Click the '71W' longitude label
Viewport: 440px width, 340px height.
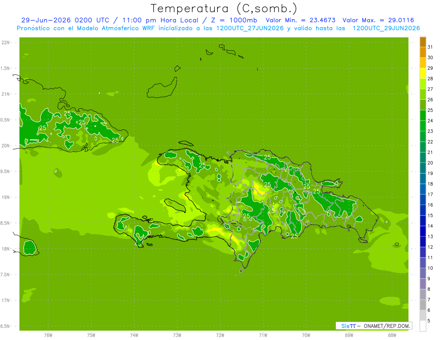(263, 335)
